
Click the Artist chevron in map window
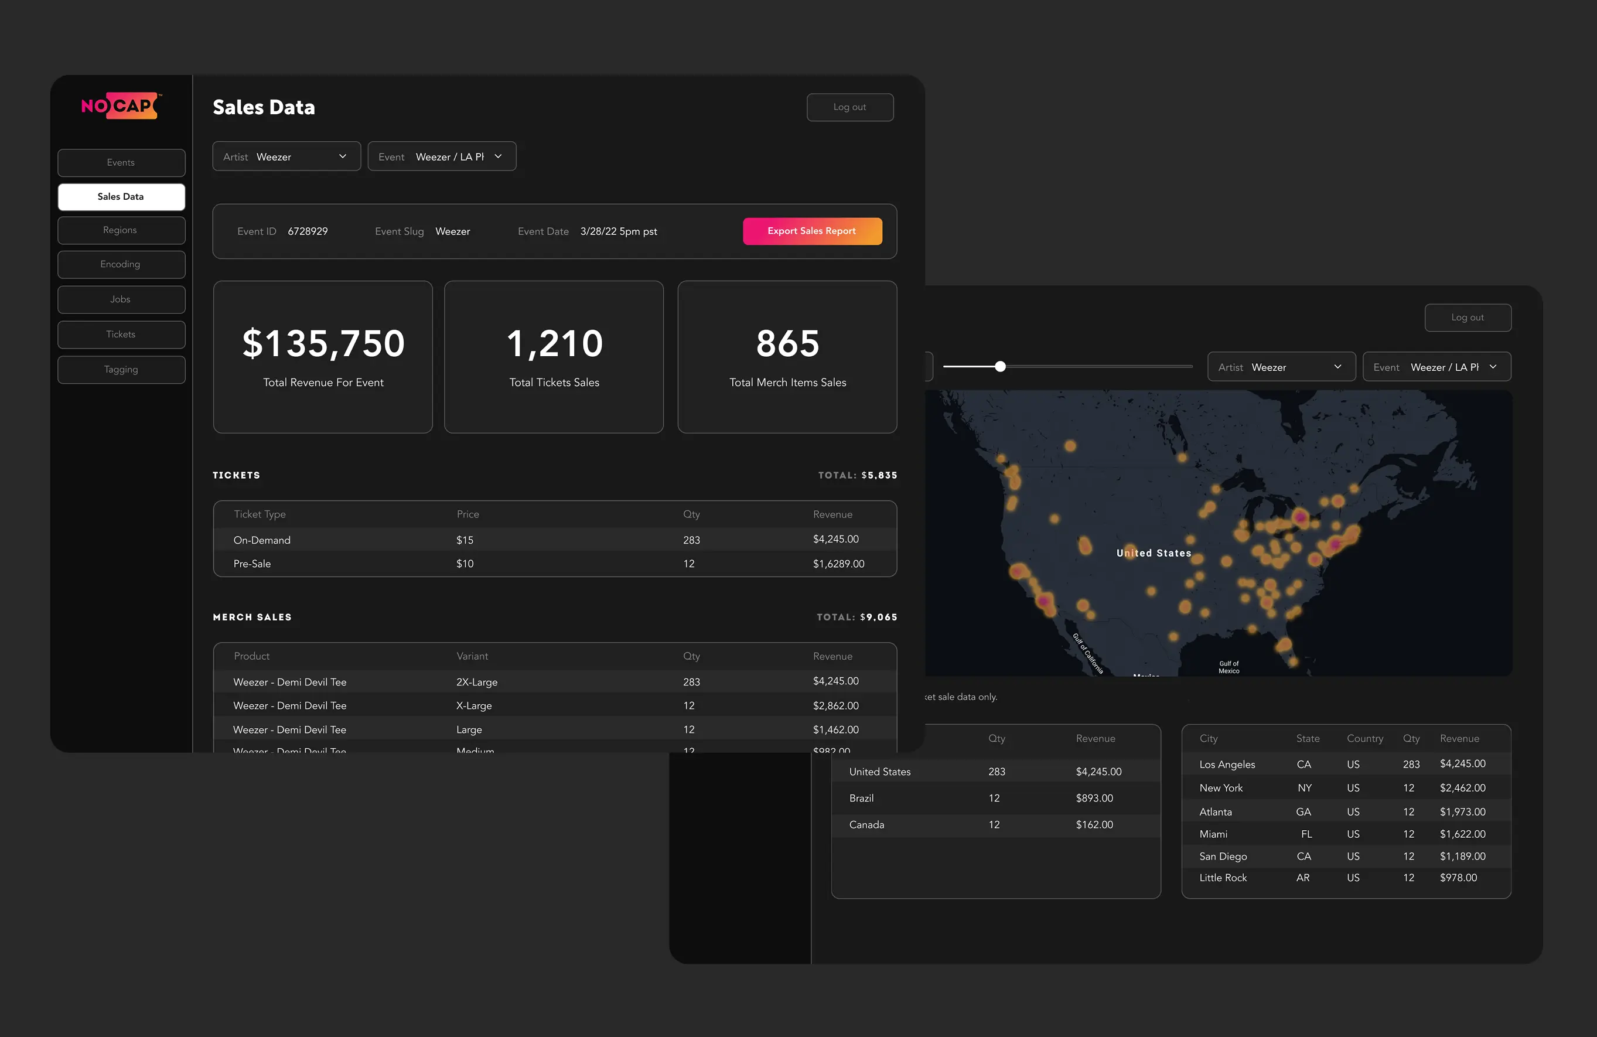tap(1338, 367)
